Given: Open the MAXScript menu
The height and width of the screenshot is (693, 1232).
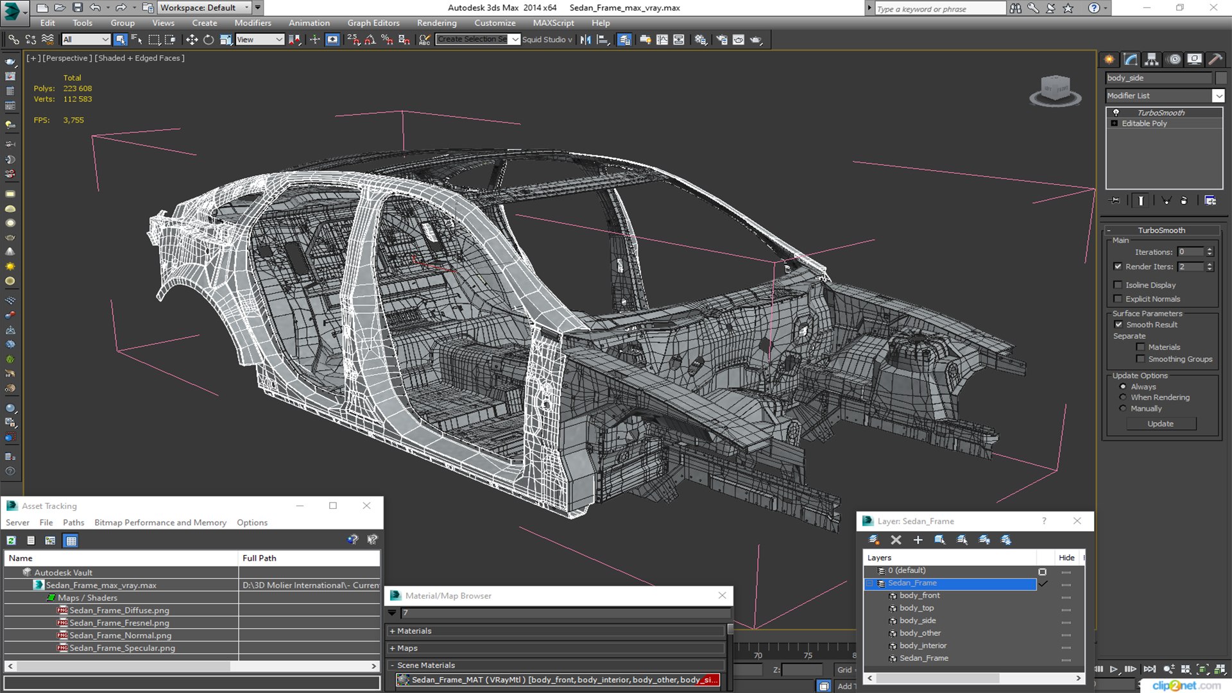Looking at the screenshot, I should (x=553, y=23).
